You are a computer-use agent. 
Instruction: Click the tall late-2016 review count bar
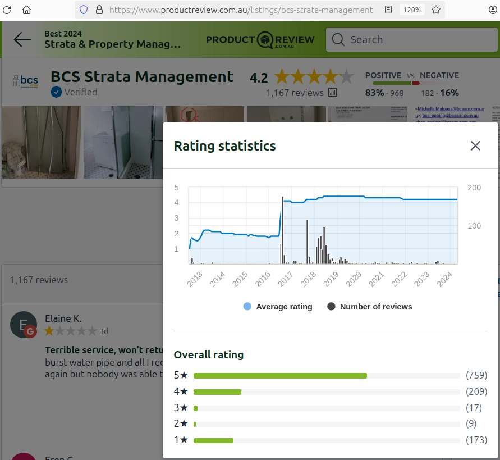coord(282,230)
